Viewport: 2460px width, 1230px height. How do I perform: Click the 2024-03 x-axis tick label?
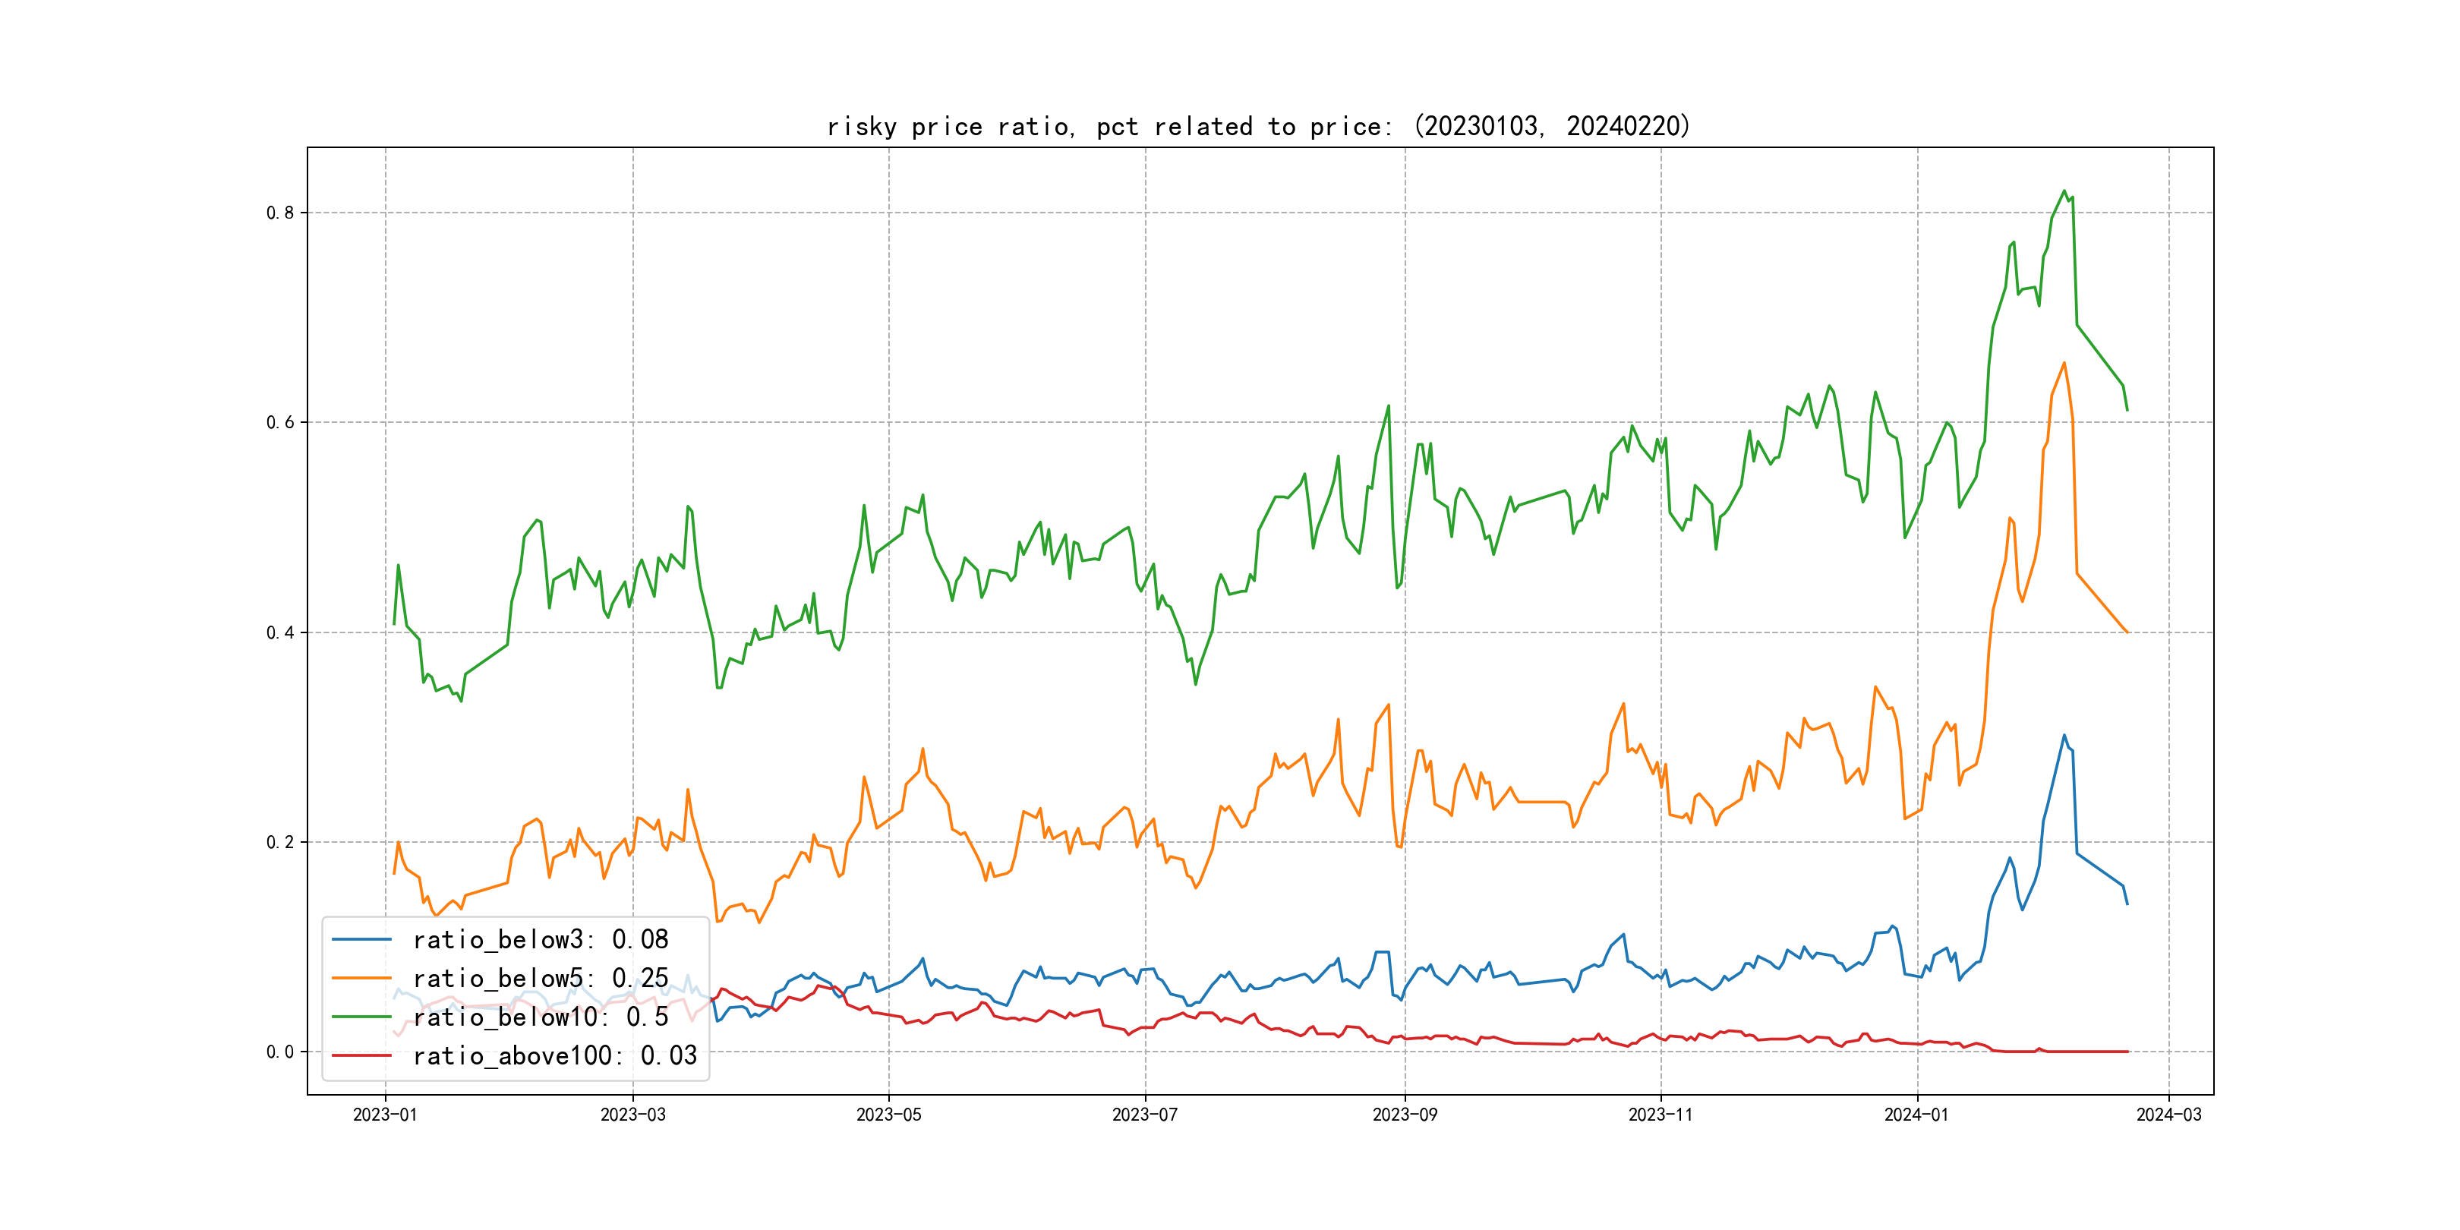point(2168,1115)
